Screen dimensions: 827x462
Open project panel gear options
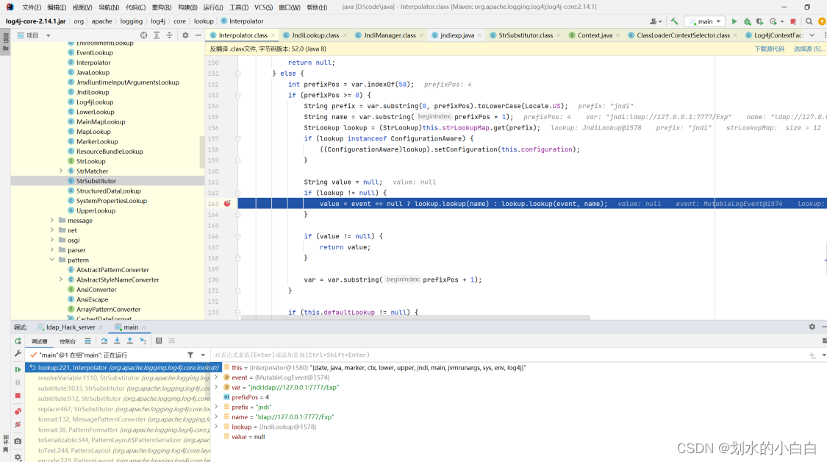coord(185,35)
